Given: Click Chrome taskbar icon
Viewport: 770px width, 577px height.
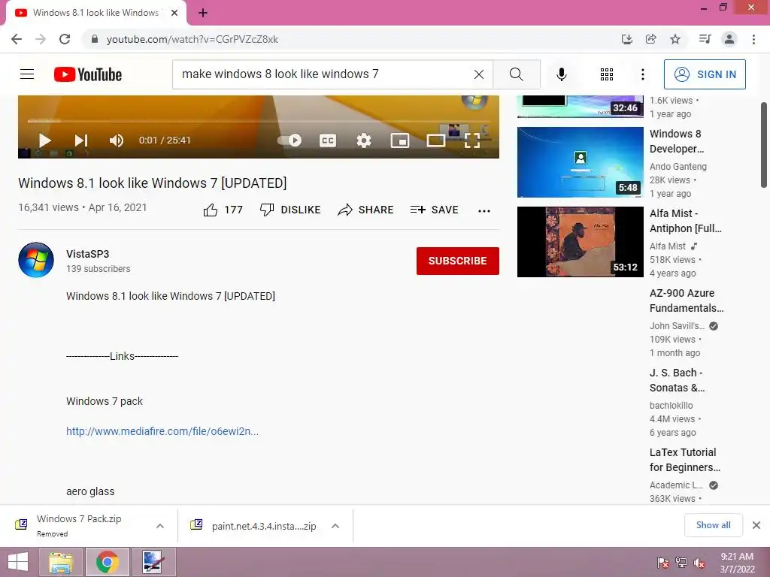Looking at the screenshot, I should 108,562.
